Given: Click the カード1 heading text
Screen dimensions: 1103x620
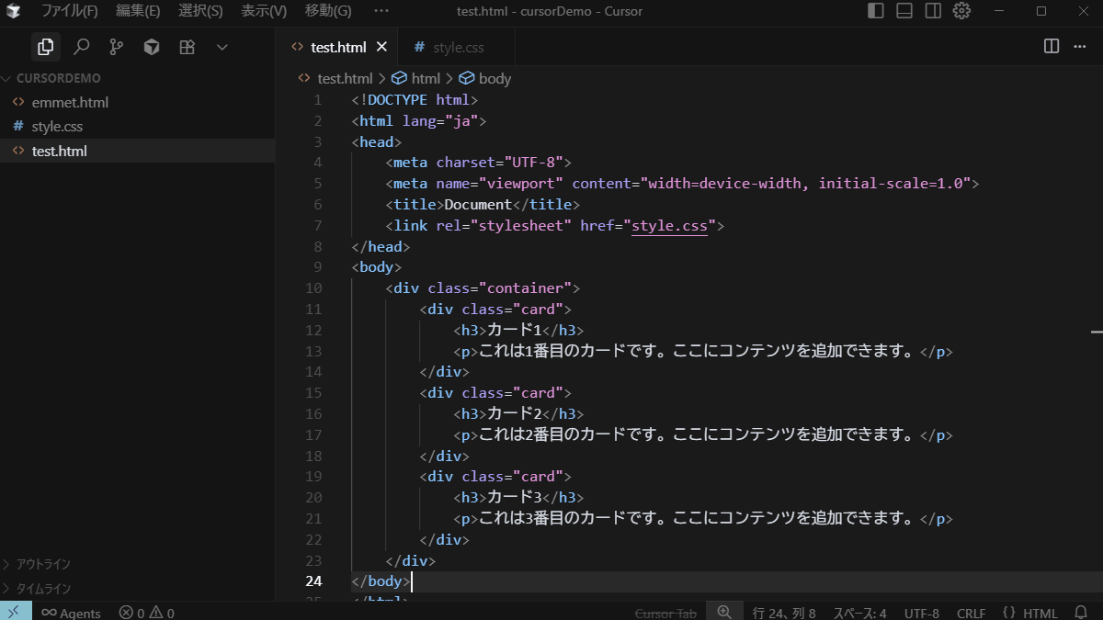Looking at the screenshot, I should (x=517, y=331).
